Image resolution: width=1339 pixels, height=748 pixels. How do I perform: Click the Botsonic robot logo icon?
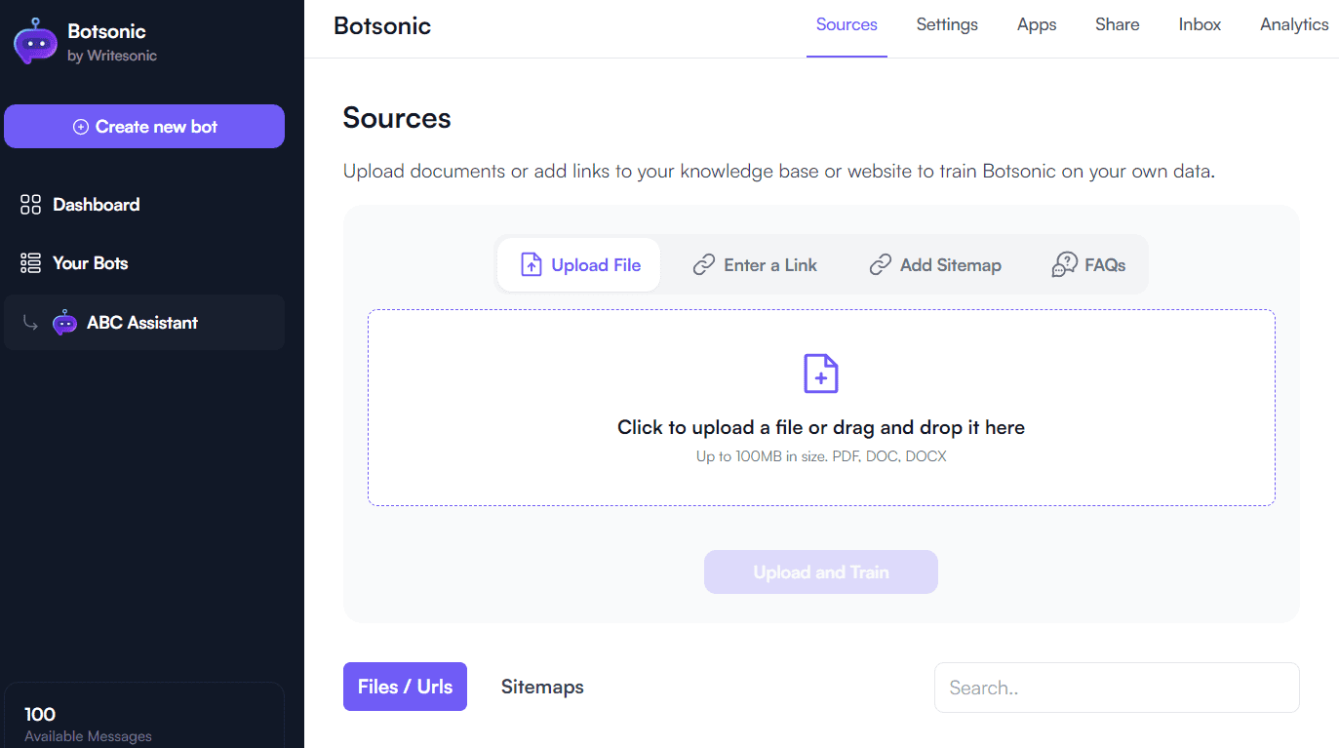click(35, 41)
